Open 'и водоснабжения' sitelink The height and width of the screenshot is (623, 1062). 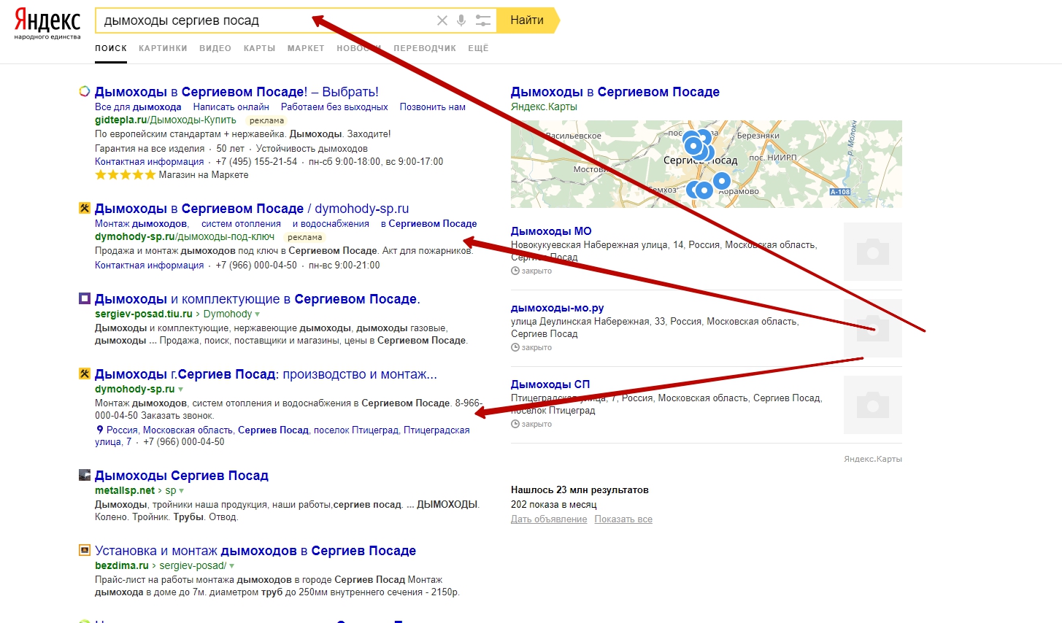click(331, 223)
